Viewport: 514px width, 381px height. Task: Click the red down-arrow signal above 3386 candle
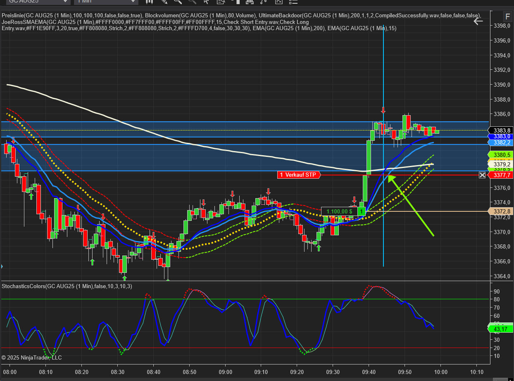[383, 110]
